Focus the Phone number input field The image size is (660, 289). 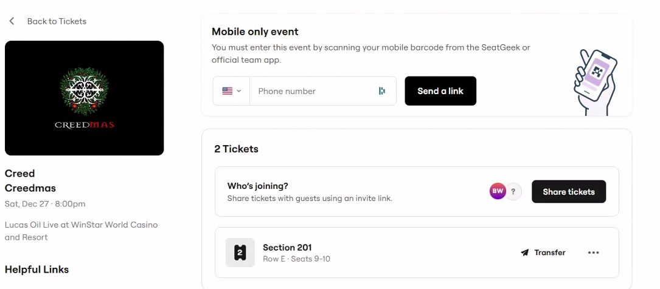310,91
